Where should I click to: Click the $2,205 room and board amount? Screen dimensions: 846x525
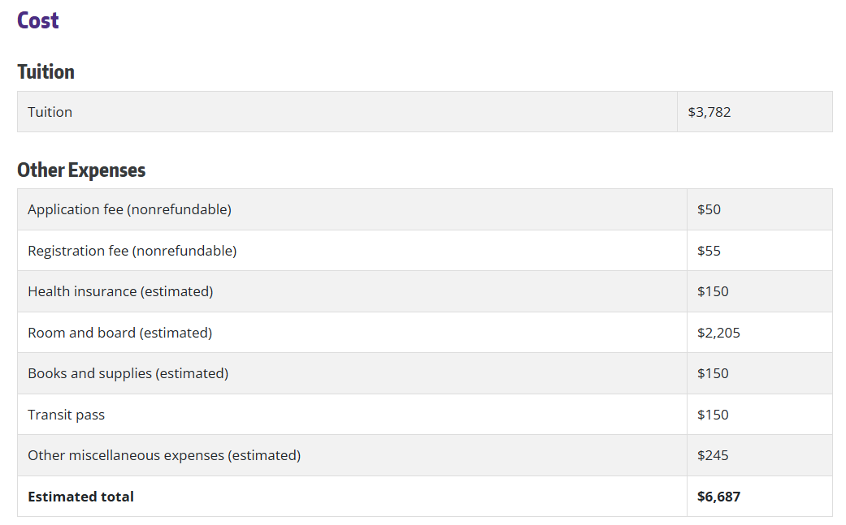(x=718, y=333)
